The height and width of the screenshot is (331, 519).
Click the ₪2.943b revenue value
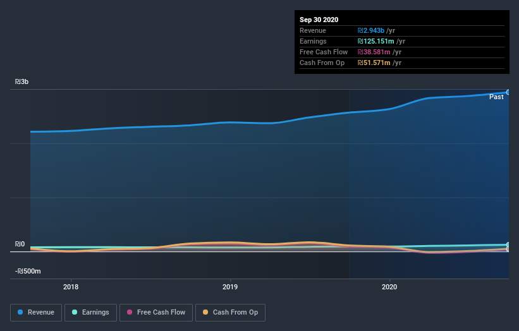coord(370,30)
